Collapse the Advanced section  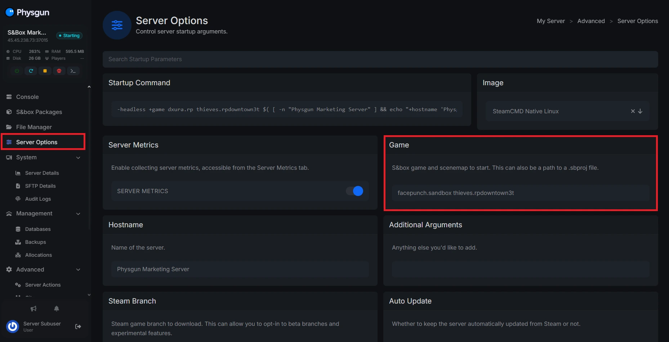click(x=78, y=270)
